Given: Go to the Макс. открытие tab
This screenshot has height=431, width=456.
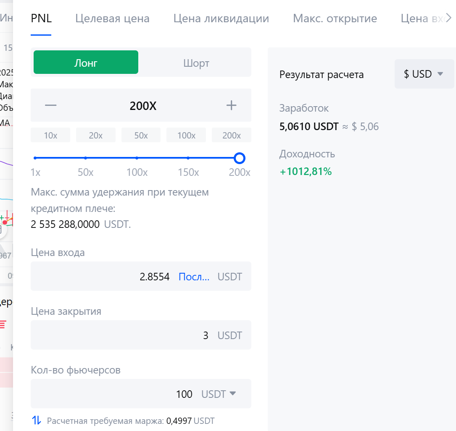Looking at the screenshot, I should (x=335, y=18).
